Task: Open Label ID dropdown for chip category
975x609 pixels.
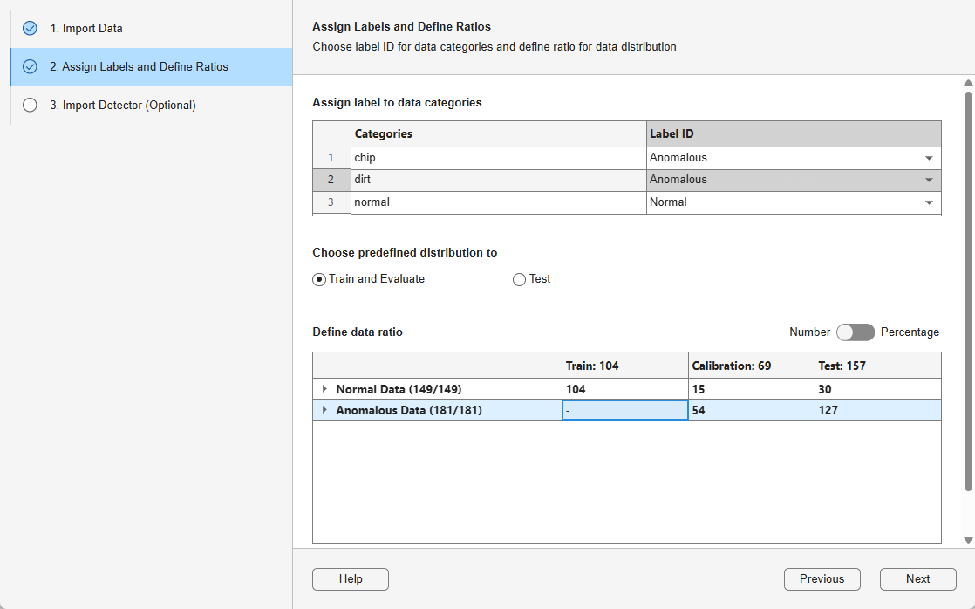Action: [929, 158]
